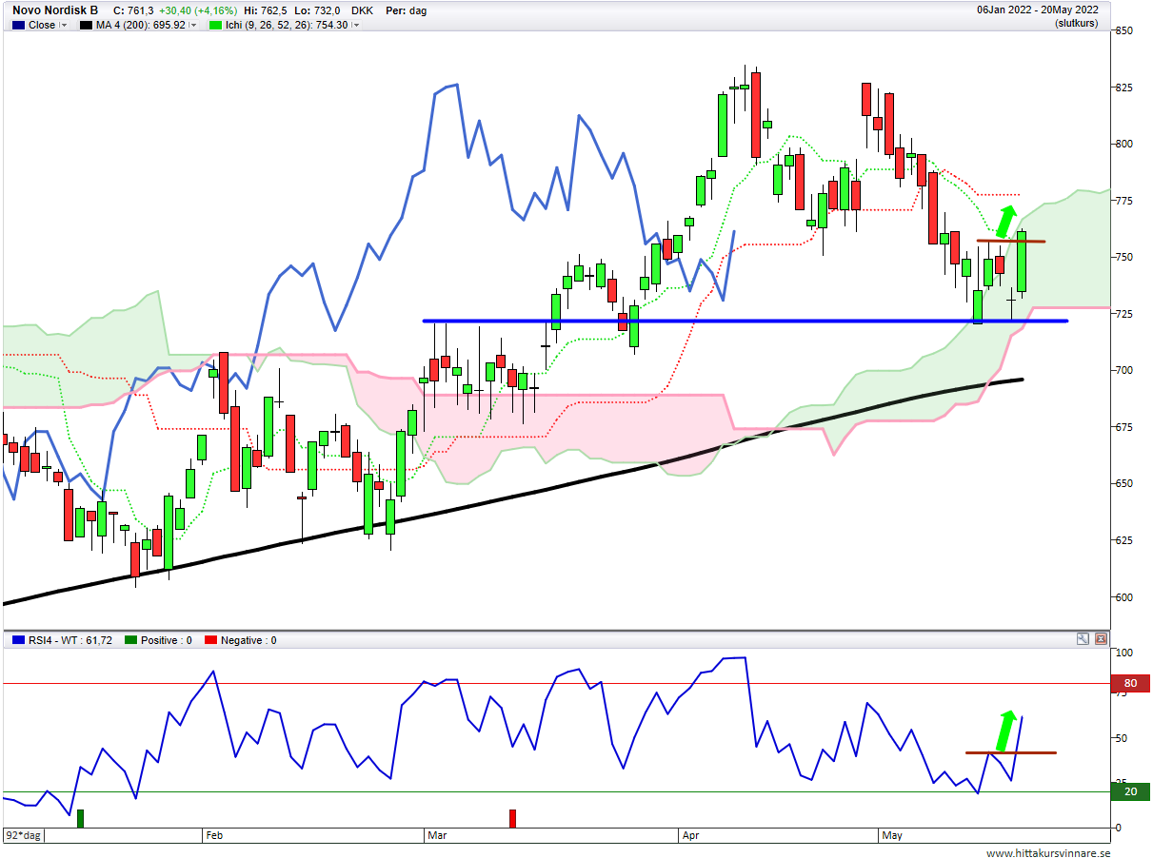The height and width of the screenshot is (858, 1153).
Task: Click the Apr month label on time axis
Action: [x=690, y=836]
